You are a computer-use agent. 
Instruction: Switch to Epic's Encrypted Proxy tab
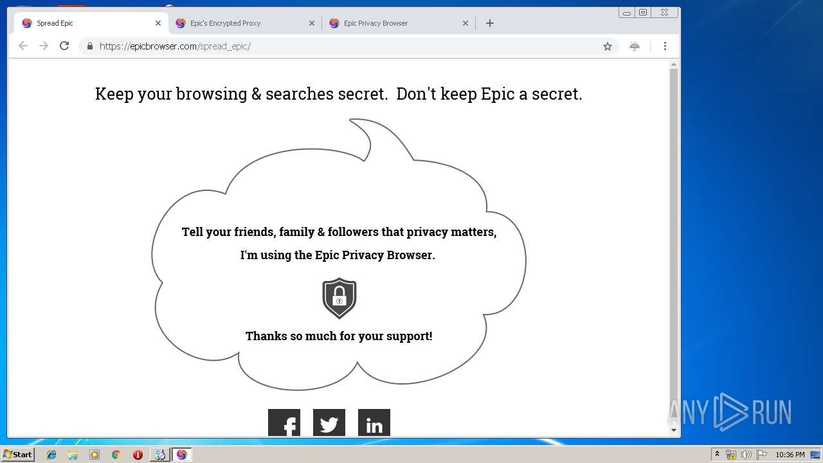(x=245, y=23)
